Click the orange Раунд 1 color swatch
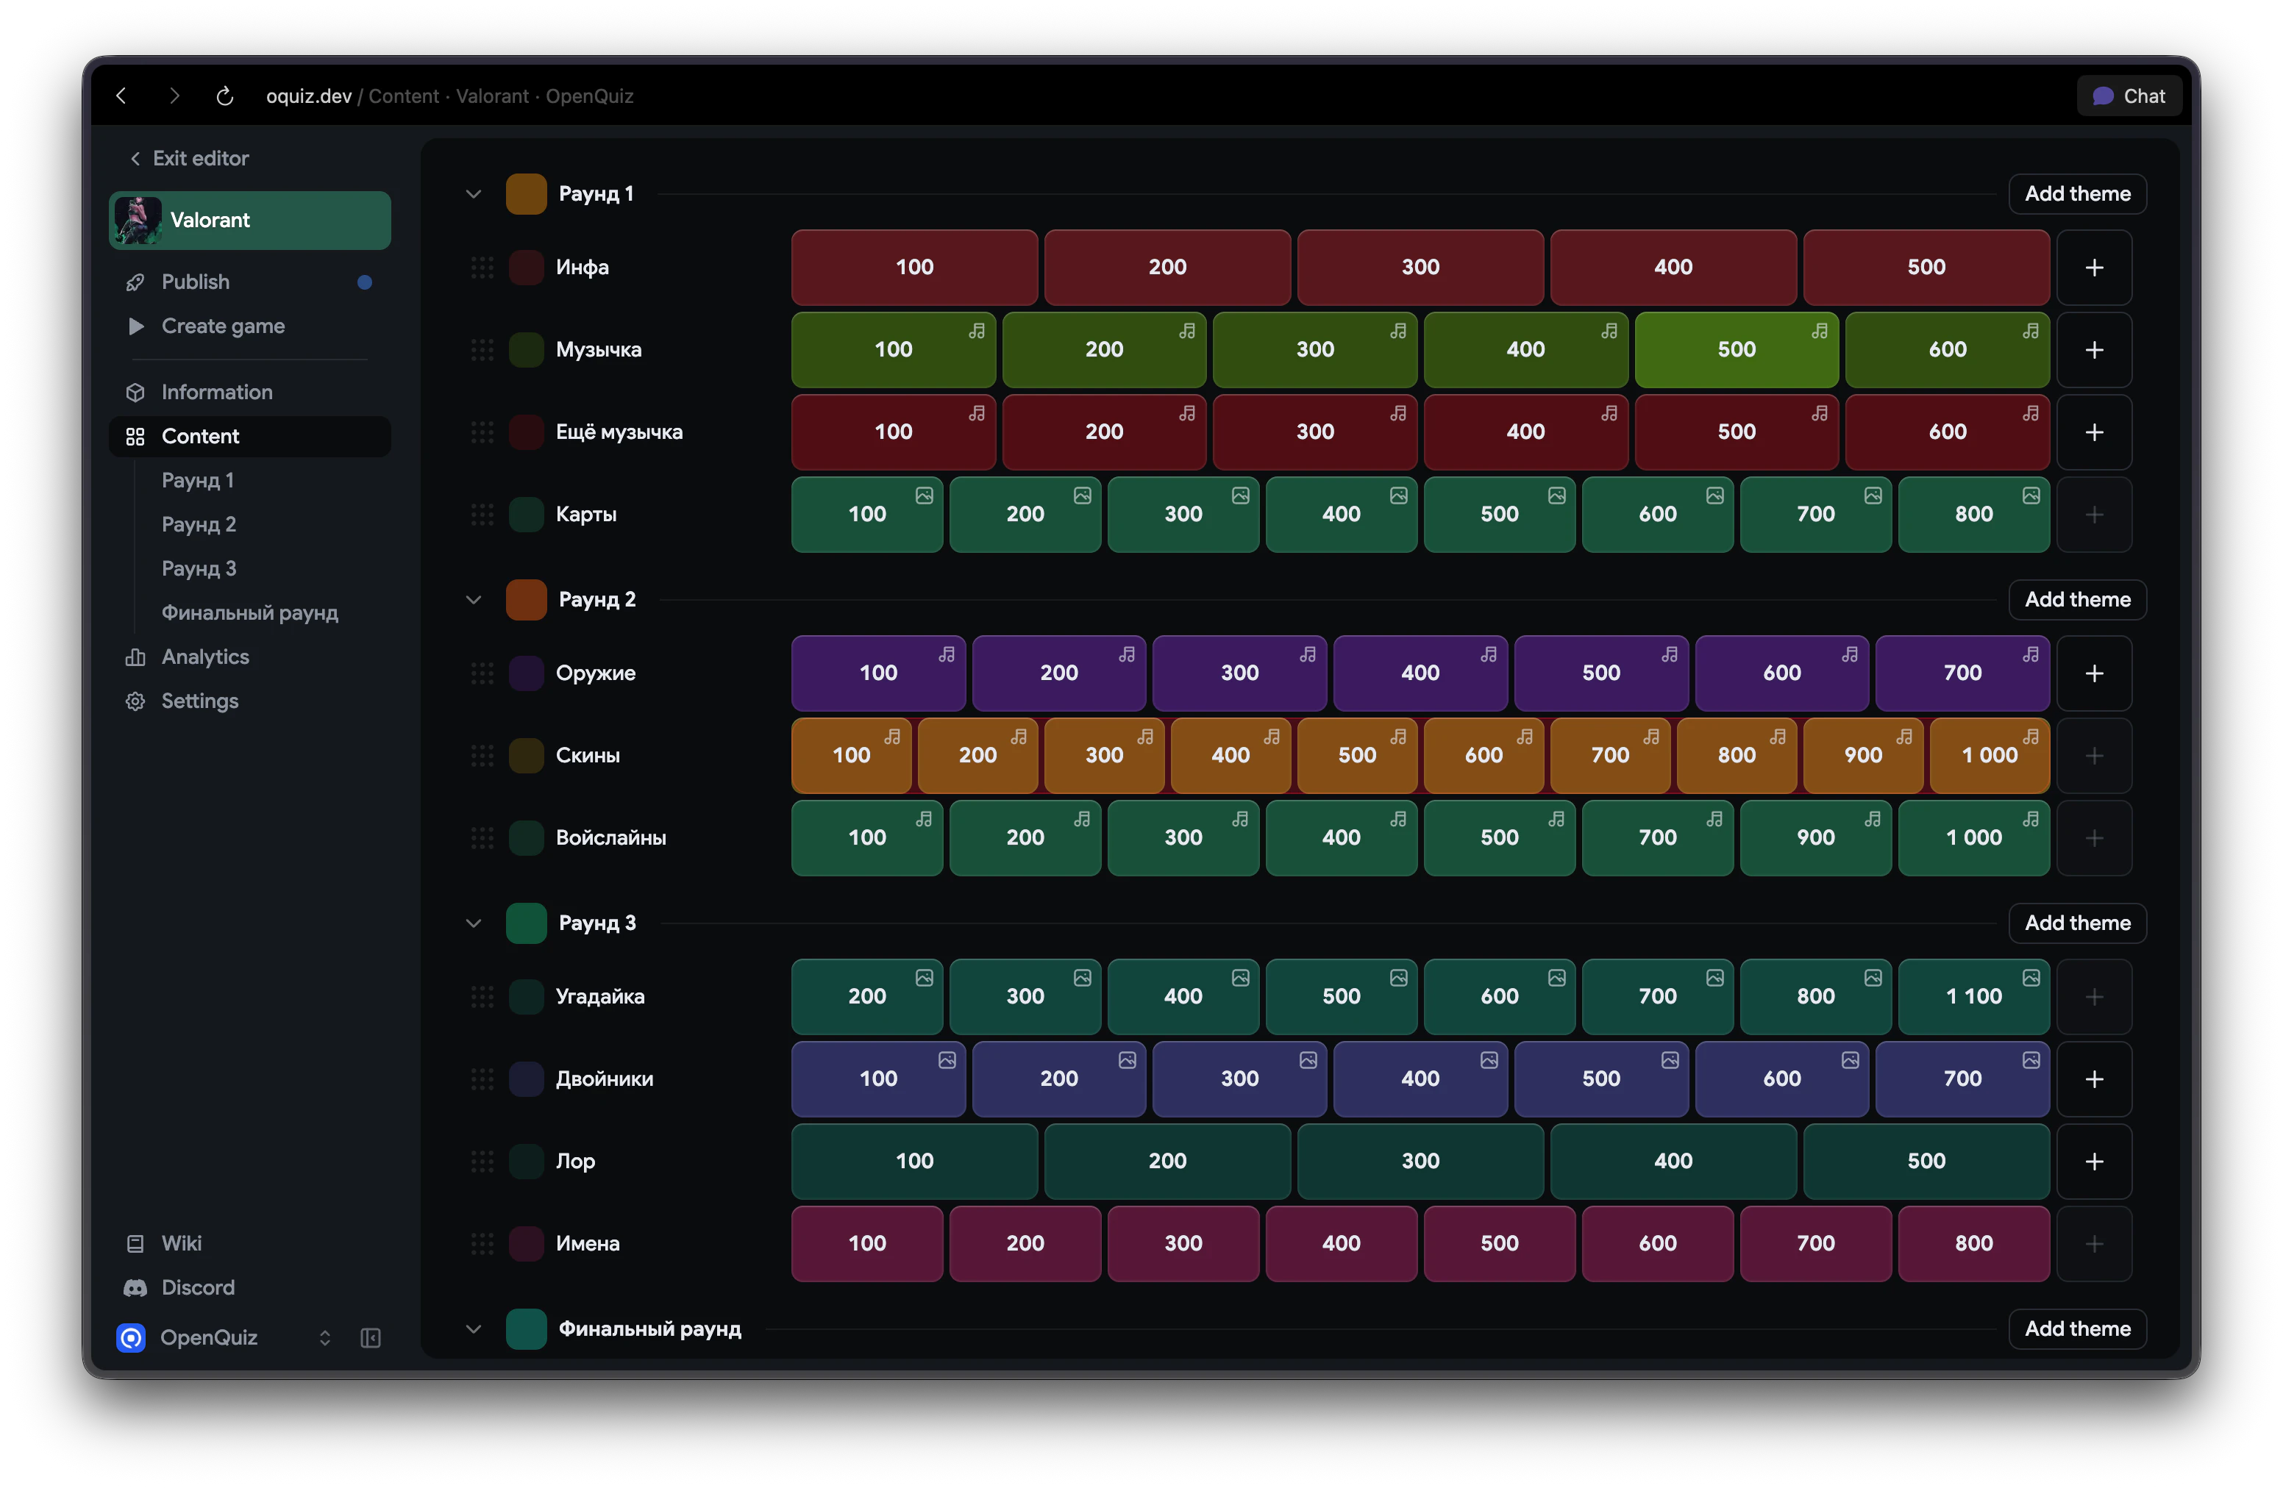This screenshot has width=2283, height=1488. pyautogui.click(x=526, y=193)
